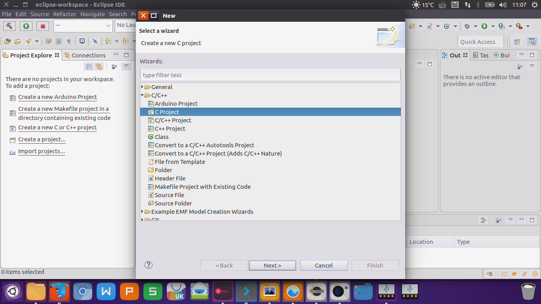The height and width of the screenshot is (304, 541).
Task: Open the launch mode combo box
Action: click(83, 26)
